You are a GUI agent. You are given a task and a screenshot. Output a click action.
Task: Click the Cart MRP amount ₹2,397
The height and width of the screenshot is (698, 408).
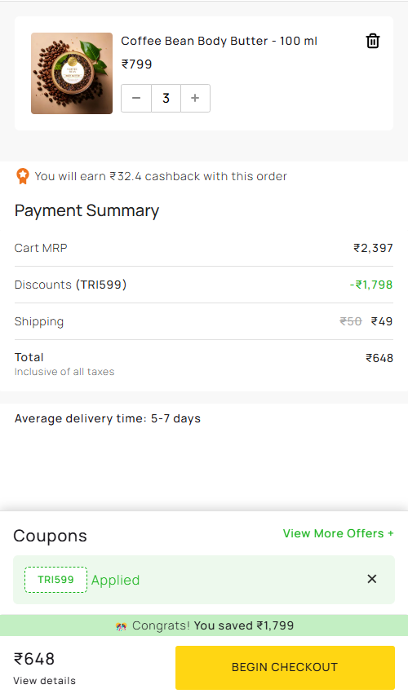coord(373,248)
